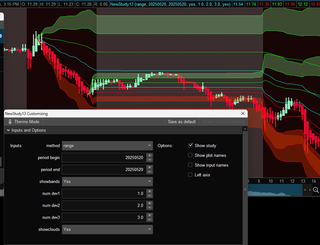
Task: Click the dialog scrollbar up arrow
Action: (x=245, y=129)
